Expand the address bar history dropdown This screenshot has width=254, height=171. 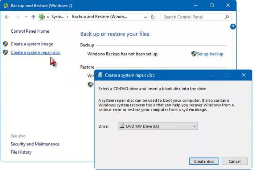click(x=146, y=17)
